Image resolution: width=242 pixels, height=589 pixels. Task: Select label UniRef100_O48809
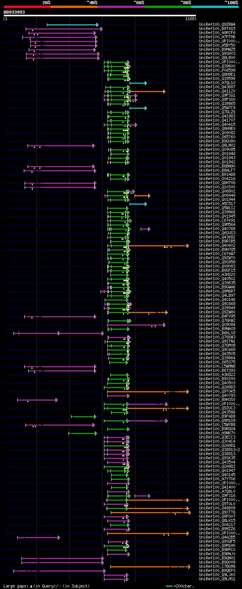pyautogui.click(x=217, y=508)
